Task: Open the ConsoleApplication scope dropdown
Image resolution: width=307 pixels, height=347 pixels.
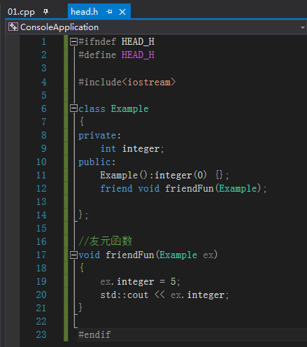Action: tap(302, 27)
